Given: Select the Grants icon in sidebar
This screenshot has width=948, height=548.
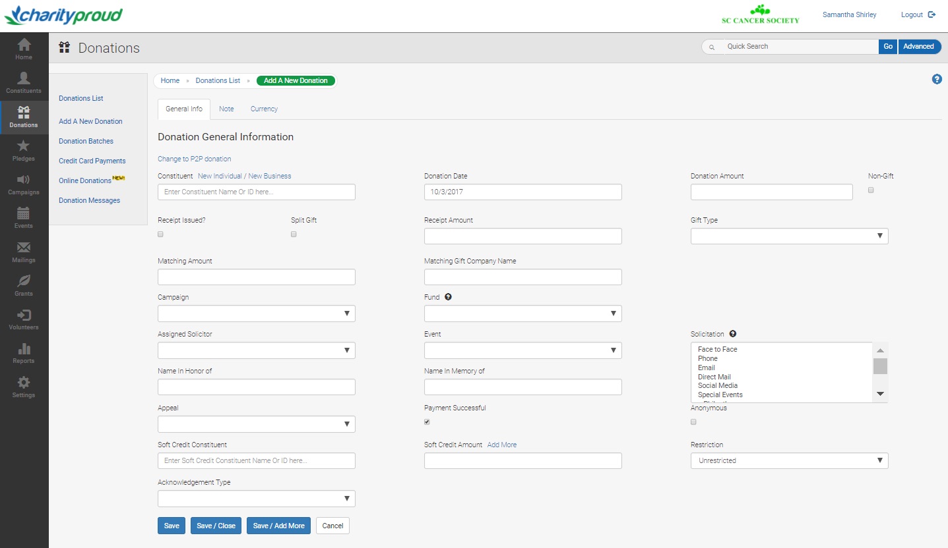Looking at the screenshot, I should click(24, 285).
